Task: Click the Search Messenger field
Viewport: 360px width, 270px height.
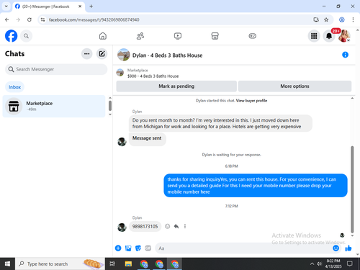Action: pos(56,69)
